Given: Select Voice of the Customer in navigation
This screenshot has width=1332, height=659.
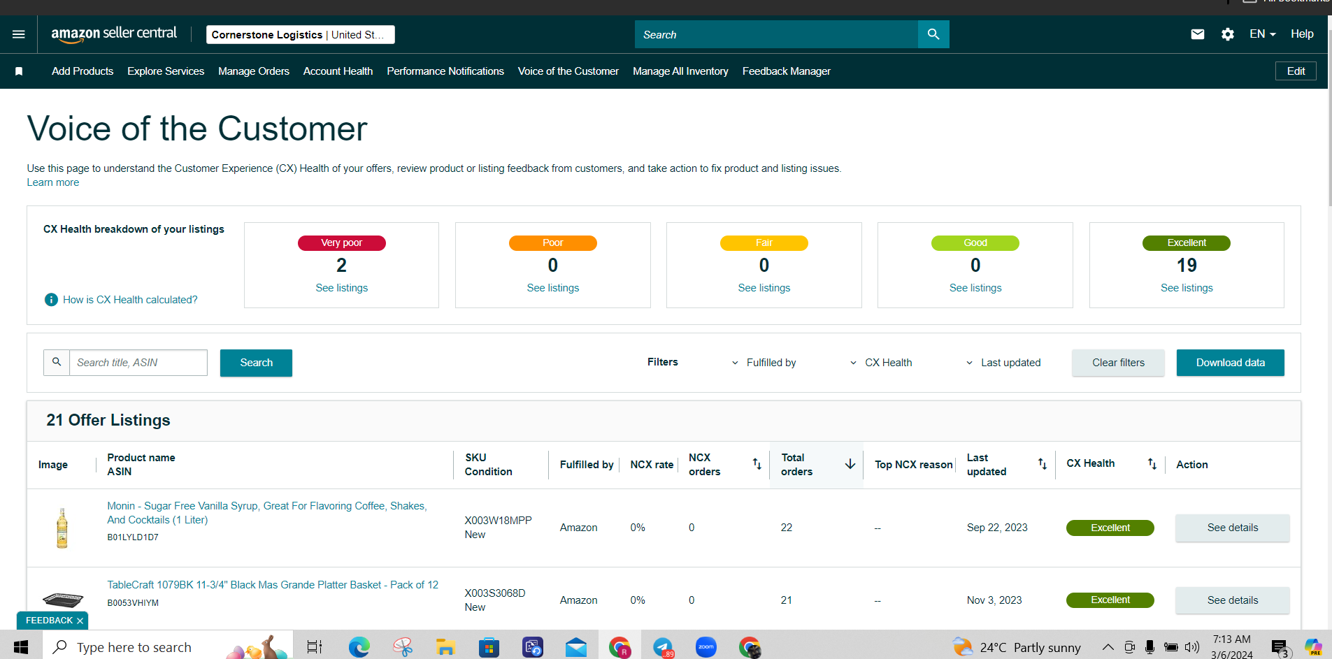Looking at the screenshot, I should 568,71.
